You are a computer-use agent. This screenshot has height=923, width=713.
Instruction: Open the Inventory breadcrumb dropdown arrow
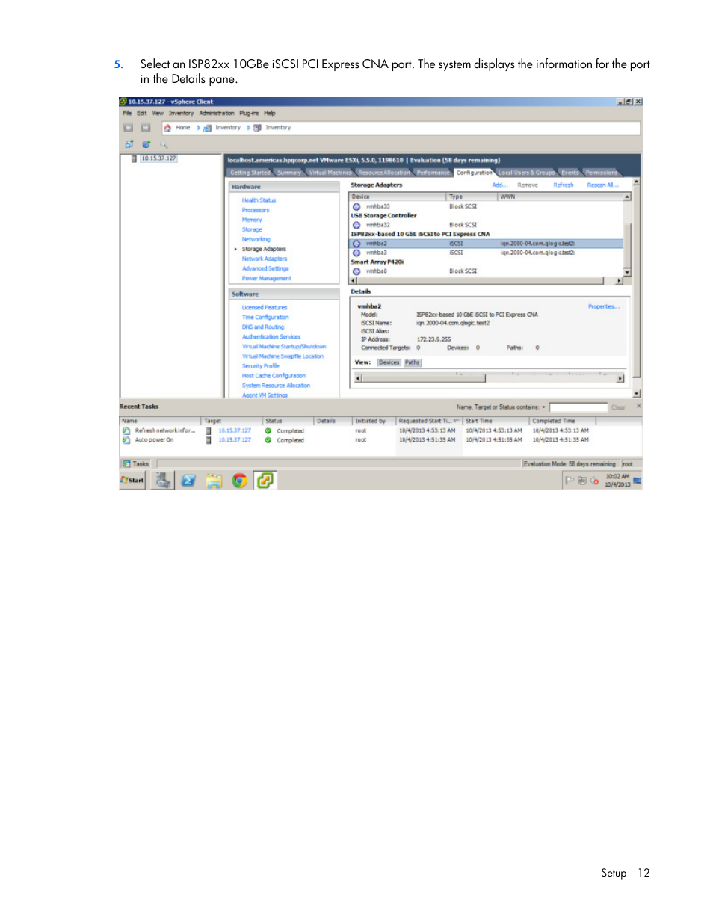[x=249, y=128]
